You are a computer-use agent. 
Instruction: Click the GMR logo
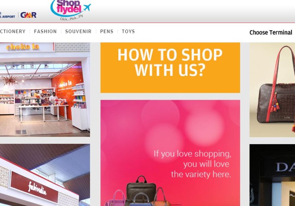pos(28,15)
